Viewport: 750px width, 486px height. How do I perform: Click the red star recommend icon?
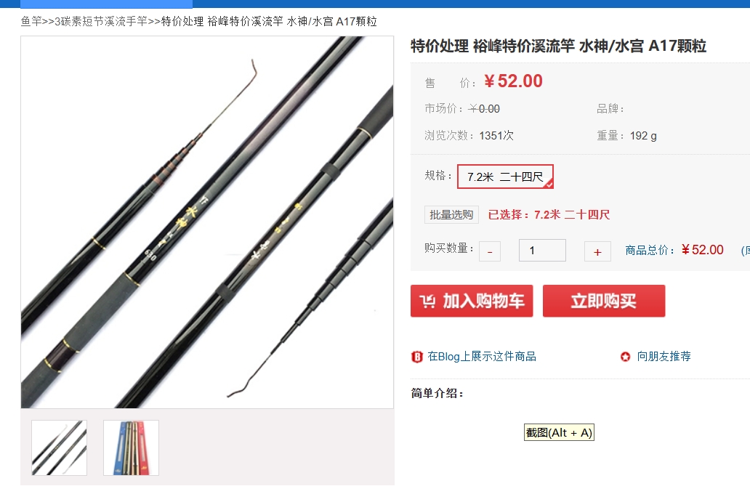coord(625,357)
